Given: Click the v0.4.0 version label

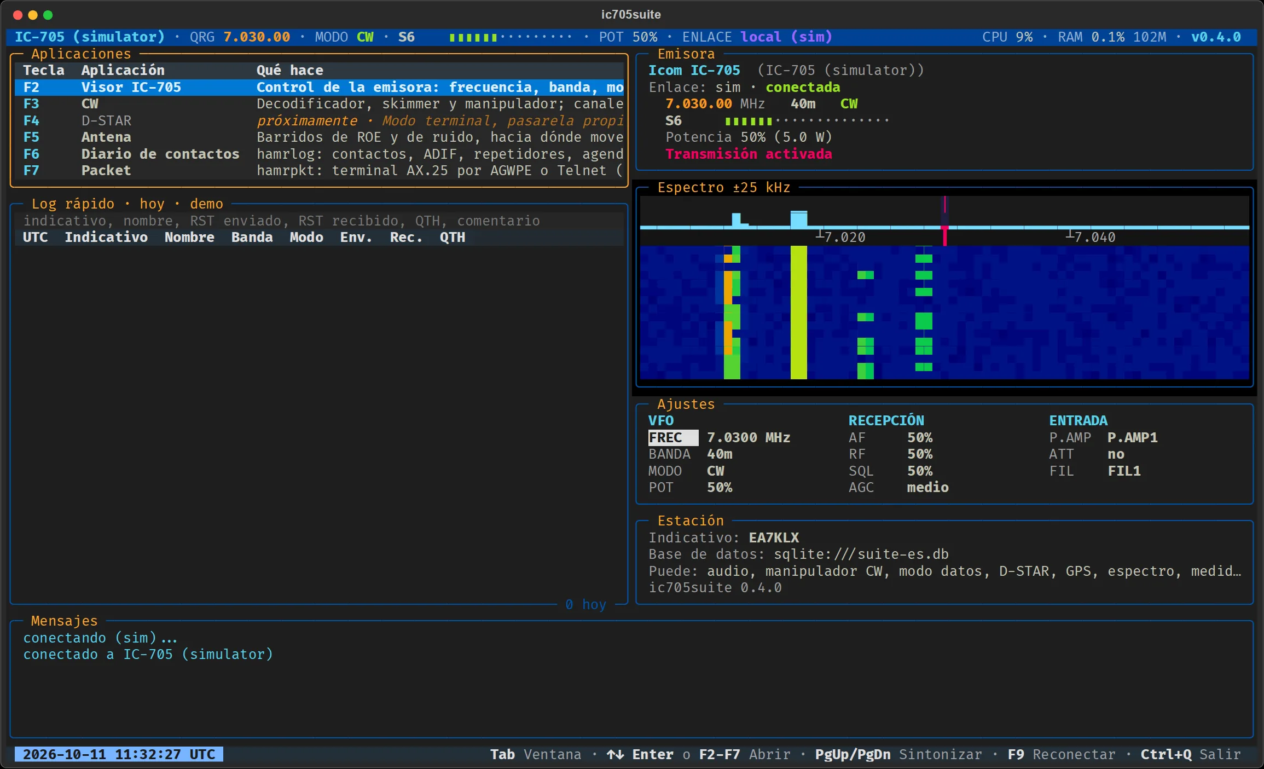Looking at the screenshot, I should (1216, 37).
